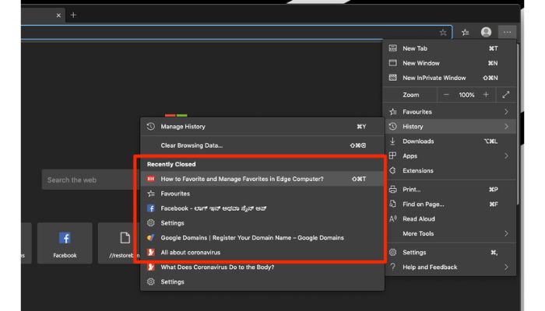This screenshot has width=545, height=311.
Task: Click the profile avatar icon
Action: pyautogui.click(x=486, y=33)
